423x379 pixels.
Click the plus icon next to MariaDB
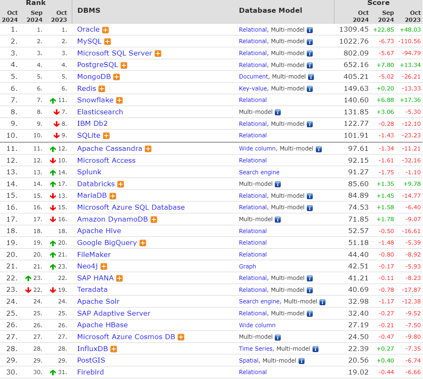pos(113,196)
